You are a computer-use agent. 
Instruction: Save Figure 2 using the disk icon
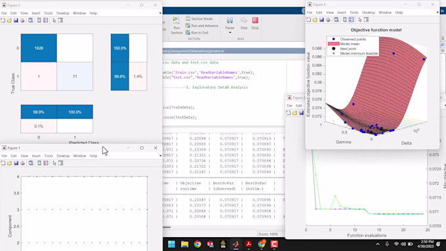(x=16, y=20)
